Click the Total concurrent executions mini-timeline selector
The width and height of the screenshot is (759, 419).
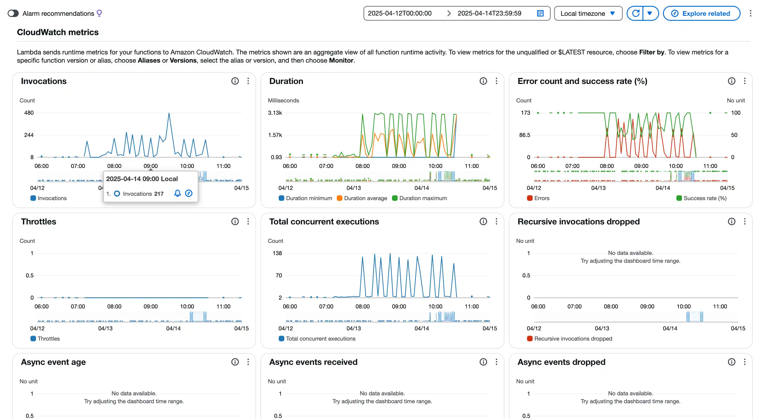coord(447,317)
